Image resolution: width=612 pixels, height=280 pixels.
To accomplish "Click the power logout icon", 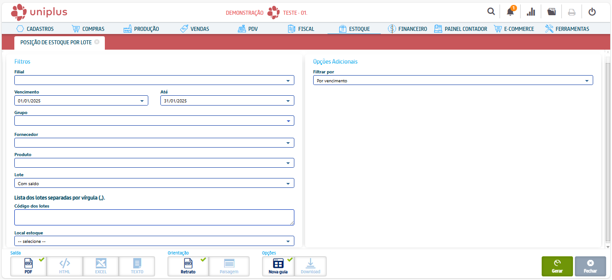I will pos(592,12).
